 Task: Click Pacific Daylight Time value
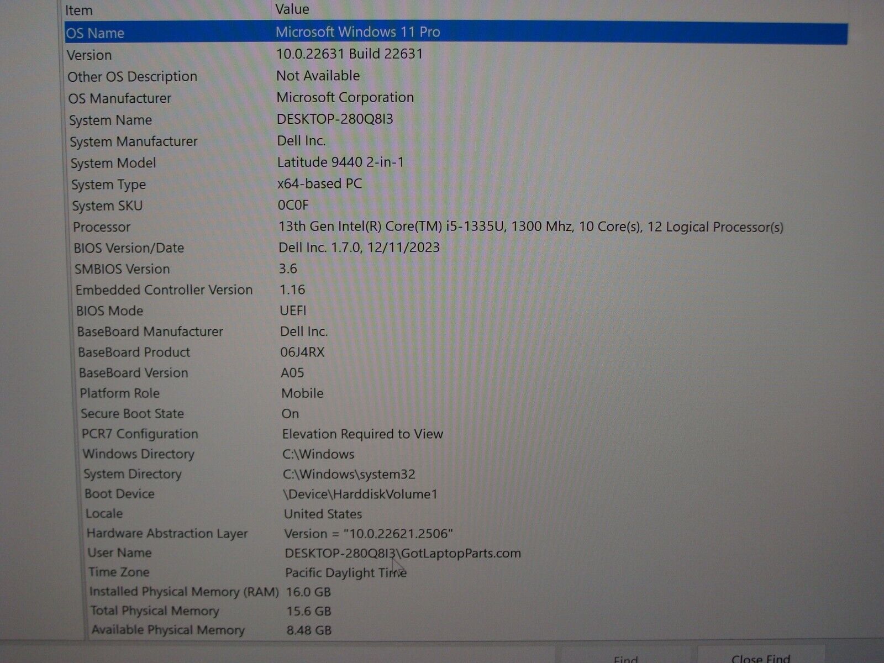[x=346, y=573]
